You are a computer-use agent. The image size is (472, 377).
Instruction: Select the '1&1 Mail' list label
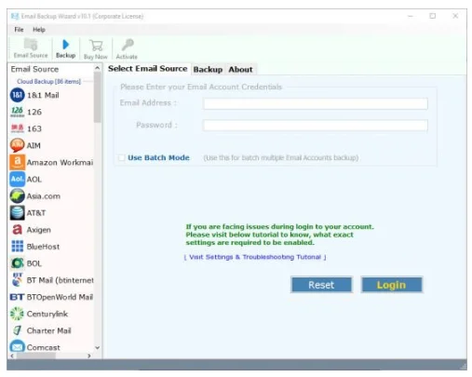click(x=43, y=95)
